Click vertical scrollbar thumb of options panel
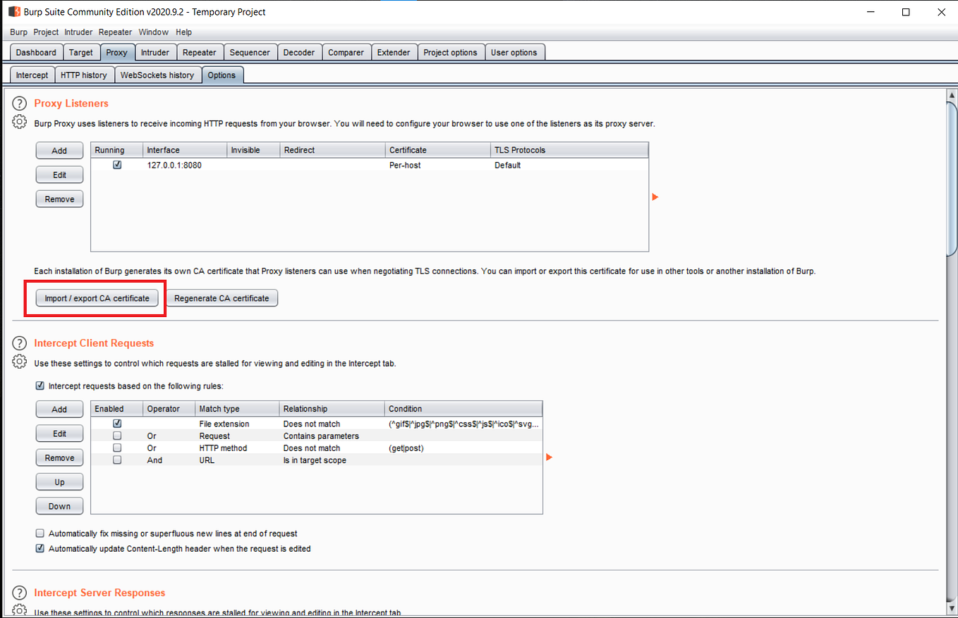The width and height of the screenshot is (958, 618). (952, 179)
